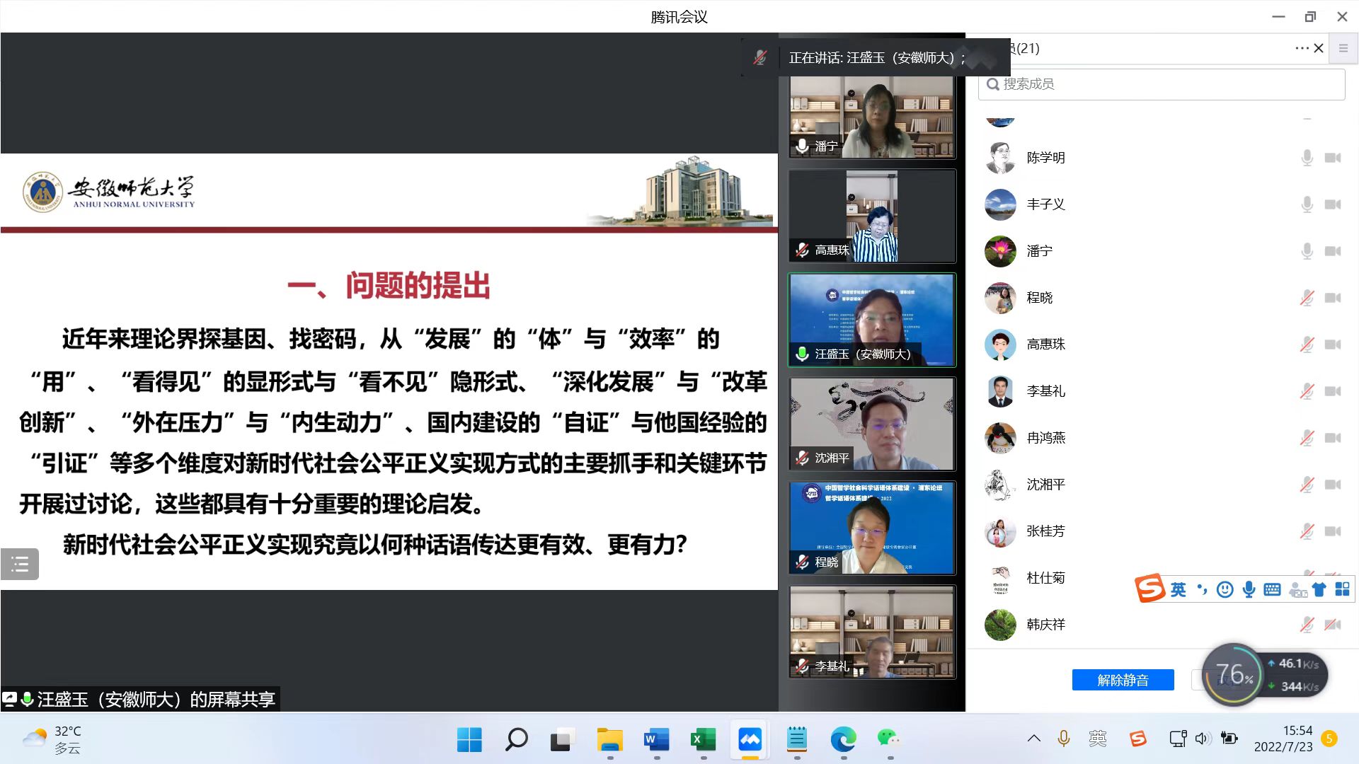Toggle camera icon for 丰子义
The image size is (1359, 764).
click(x=1333, y=204)
